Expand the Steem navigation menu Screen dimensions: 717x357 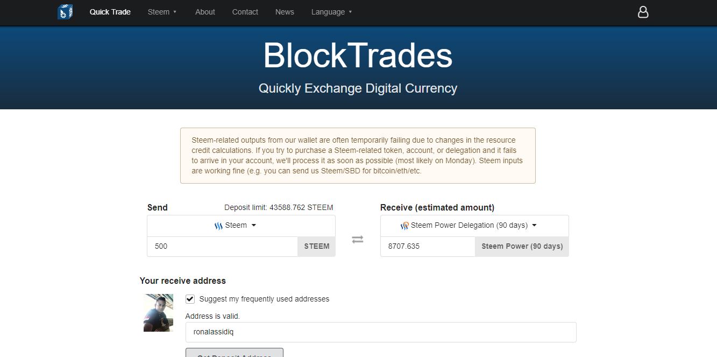162,12
